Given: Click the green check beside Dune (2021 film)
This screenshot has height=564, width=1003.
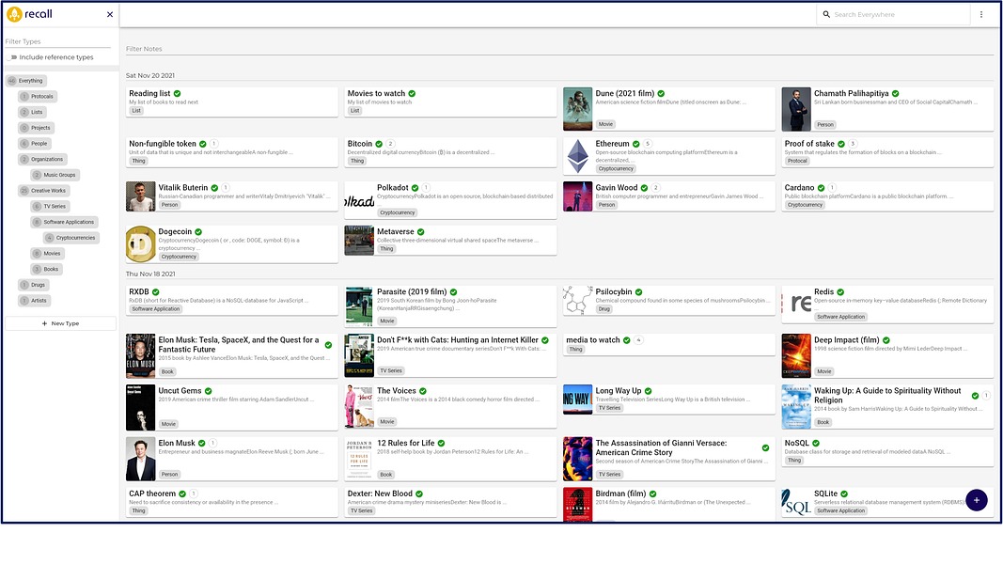Looking at the screenshot, I should click(x=661, y=93).
